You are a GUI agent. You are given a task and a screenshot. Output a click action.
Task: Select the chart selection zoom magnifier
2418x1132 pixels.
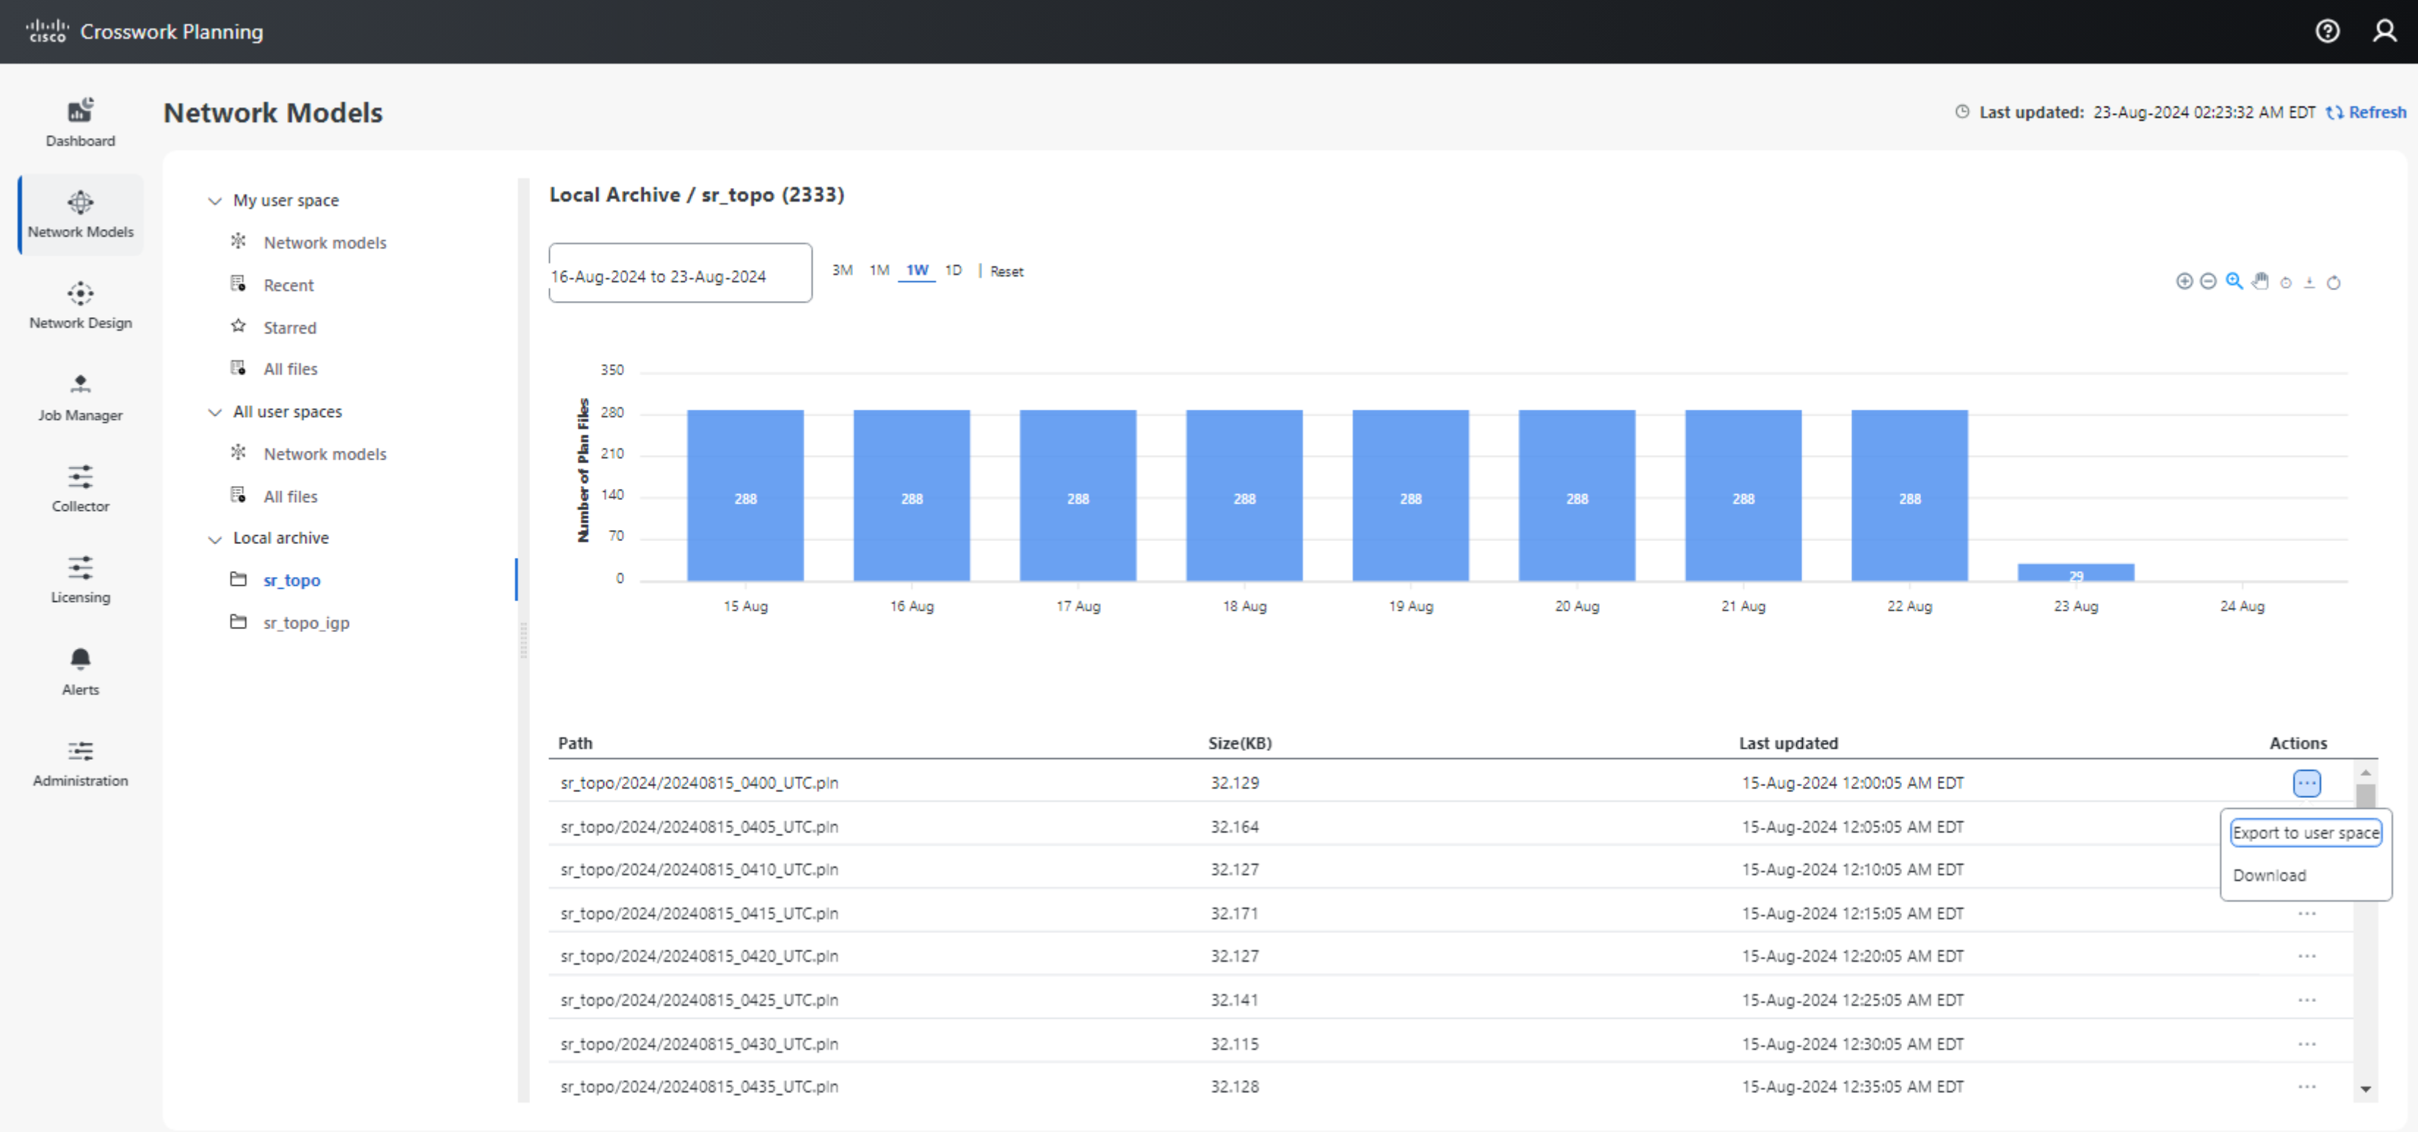(x=2234, y=282)
